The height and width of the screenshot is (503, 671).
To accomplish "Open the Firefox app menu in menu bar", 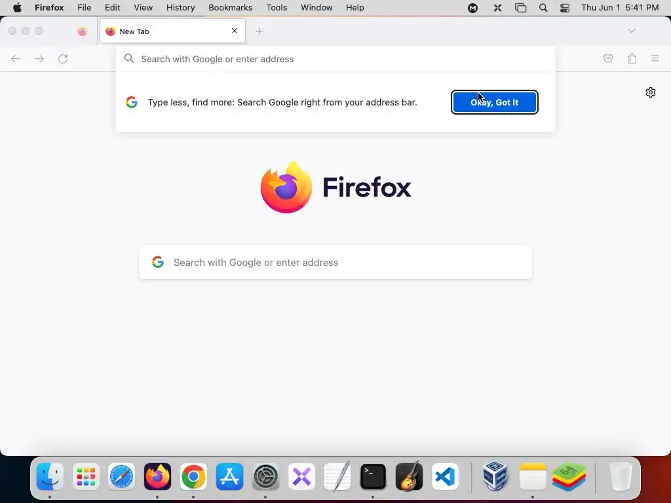I will (49, 8).
